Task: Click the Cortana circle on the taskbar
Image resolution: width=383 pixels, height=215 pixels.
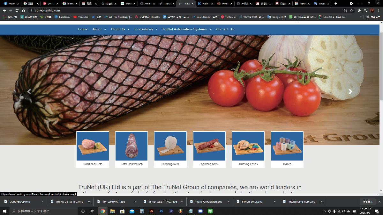Action: pos(83,211)
